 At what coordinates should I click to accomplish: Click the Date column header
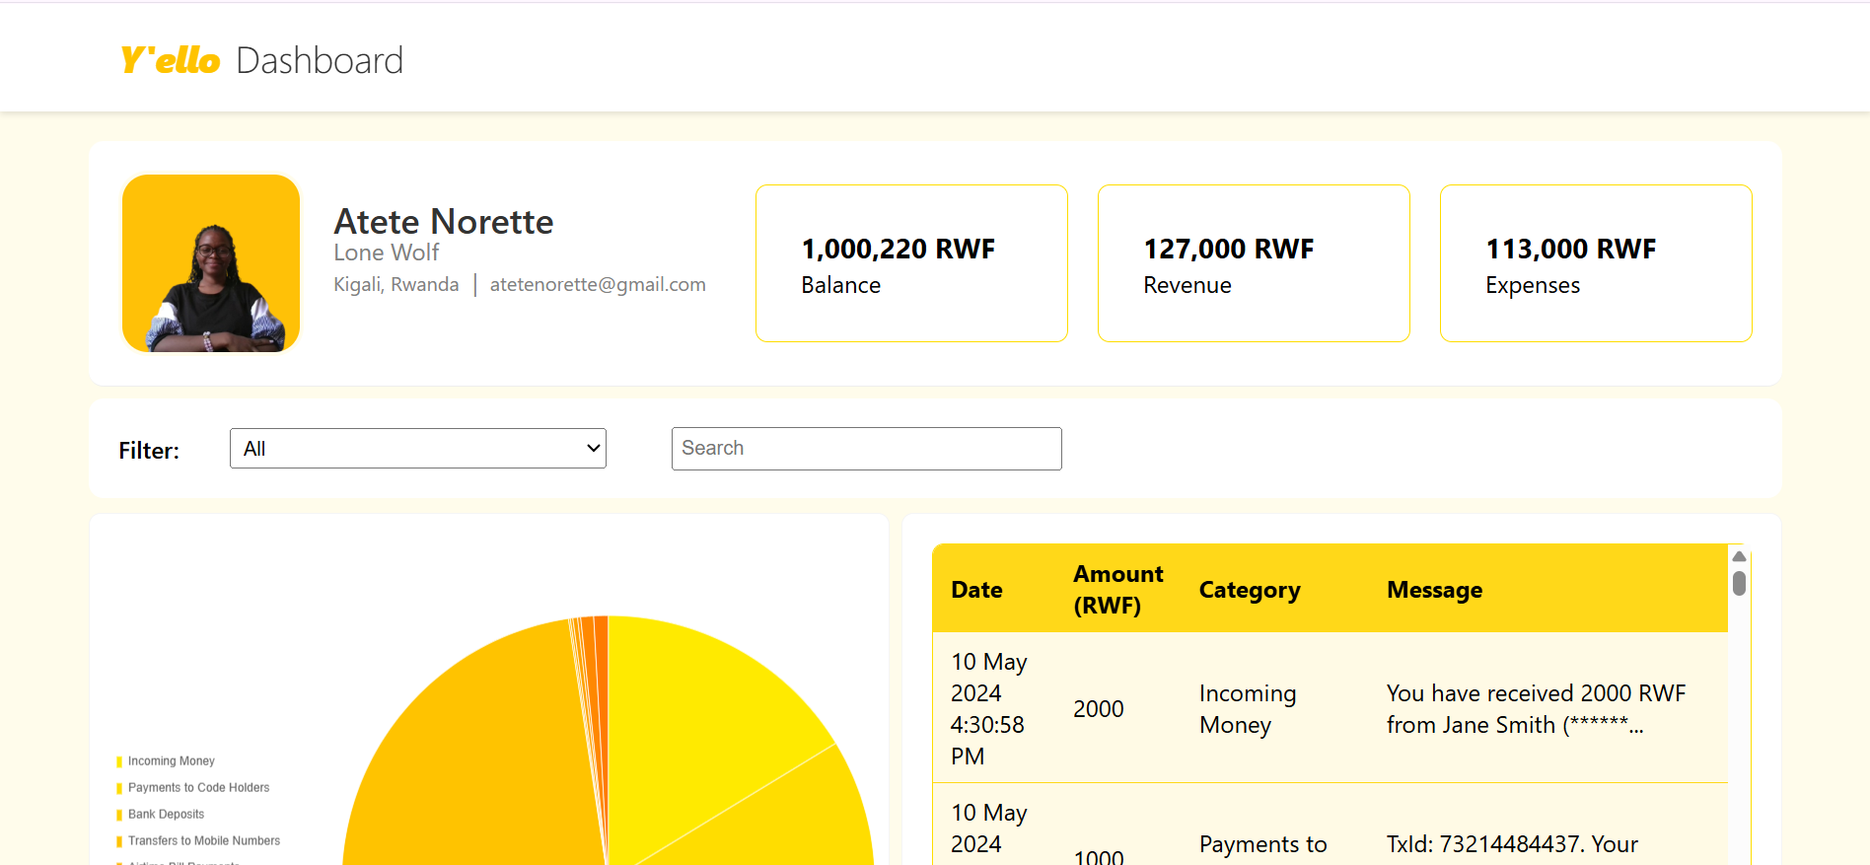click(x=976, y=590)
